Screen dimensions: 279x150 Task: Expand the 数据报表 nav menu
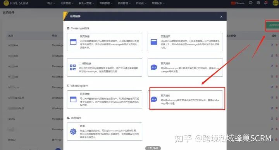158,3
